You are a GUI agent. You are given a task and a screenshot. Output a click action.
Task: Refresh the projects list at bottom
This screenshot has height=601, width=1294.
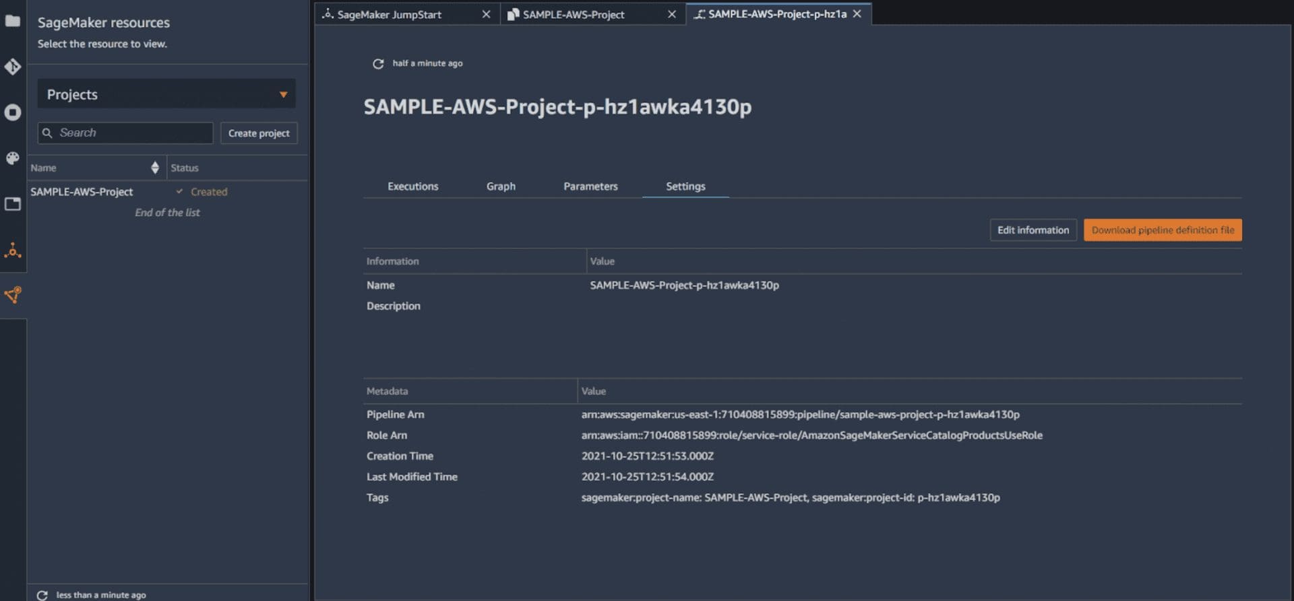tap(42, 595)
